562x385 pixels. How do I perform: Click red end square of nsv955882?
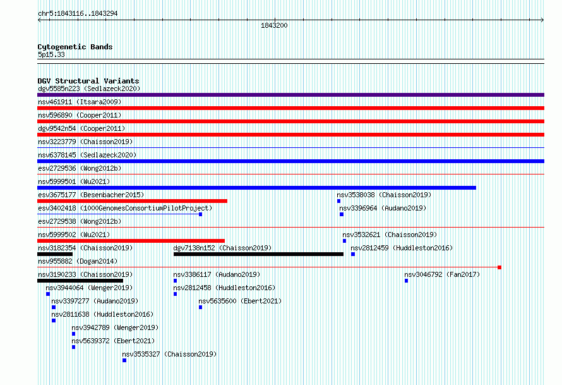click(x=499, y=267)
